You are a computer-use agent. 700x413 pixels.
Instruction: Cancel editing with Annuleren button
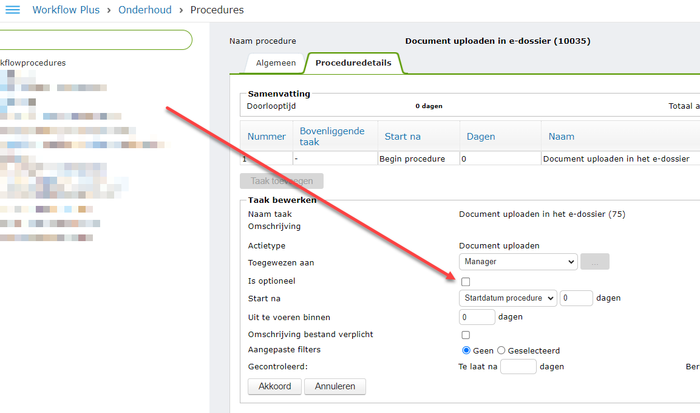tap(335, 386)
